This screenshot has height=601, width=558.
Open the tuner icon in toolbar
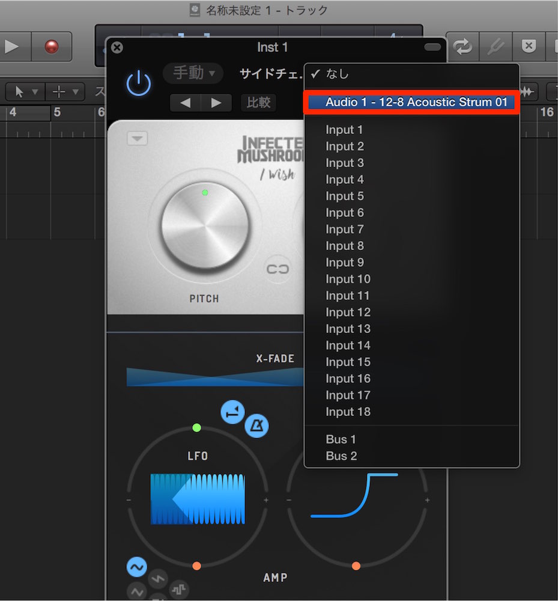[496, 47]
